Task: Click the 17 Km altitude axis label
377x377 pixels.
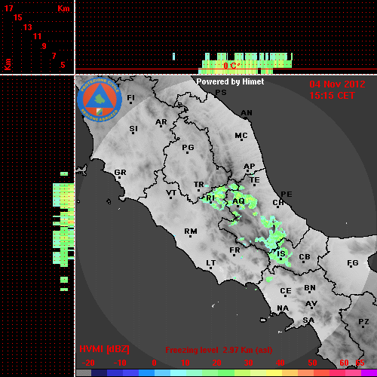Action: pyautogui.click(x=8, y=8)
